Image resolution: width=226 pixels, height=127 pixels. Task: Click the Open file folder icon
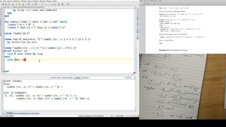3,4
